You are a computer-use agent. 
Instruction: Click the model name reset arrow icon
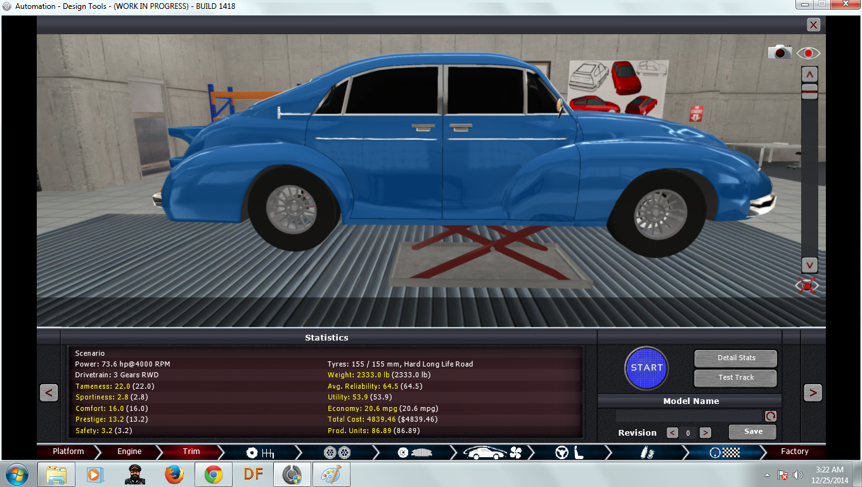click(x=770, y=417)
